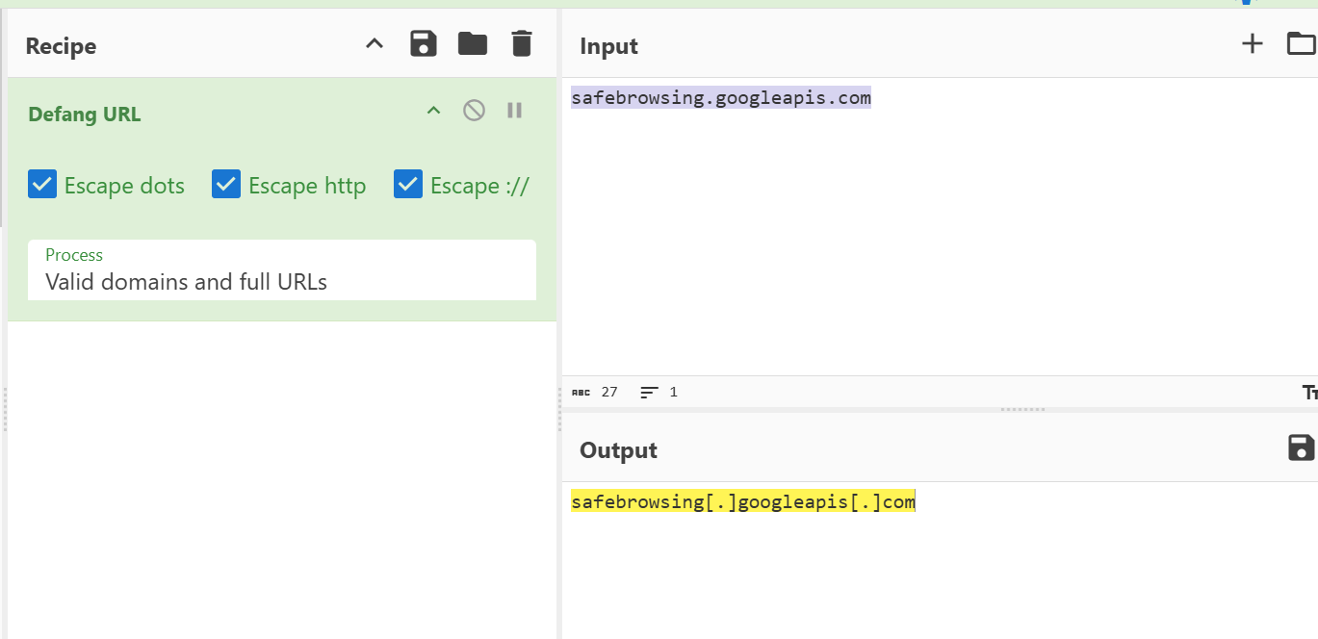Click the output text safebrowsing[.]googleapis[.]com

pos(742,501)
